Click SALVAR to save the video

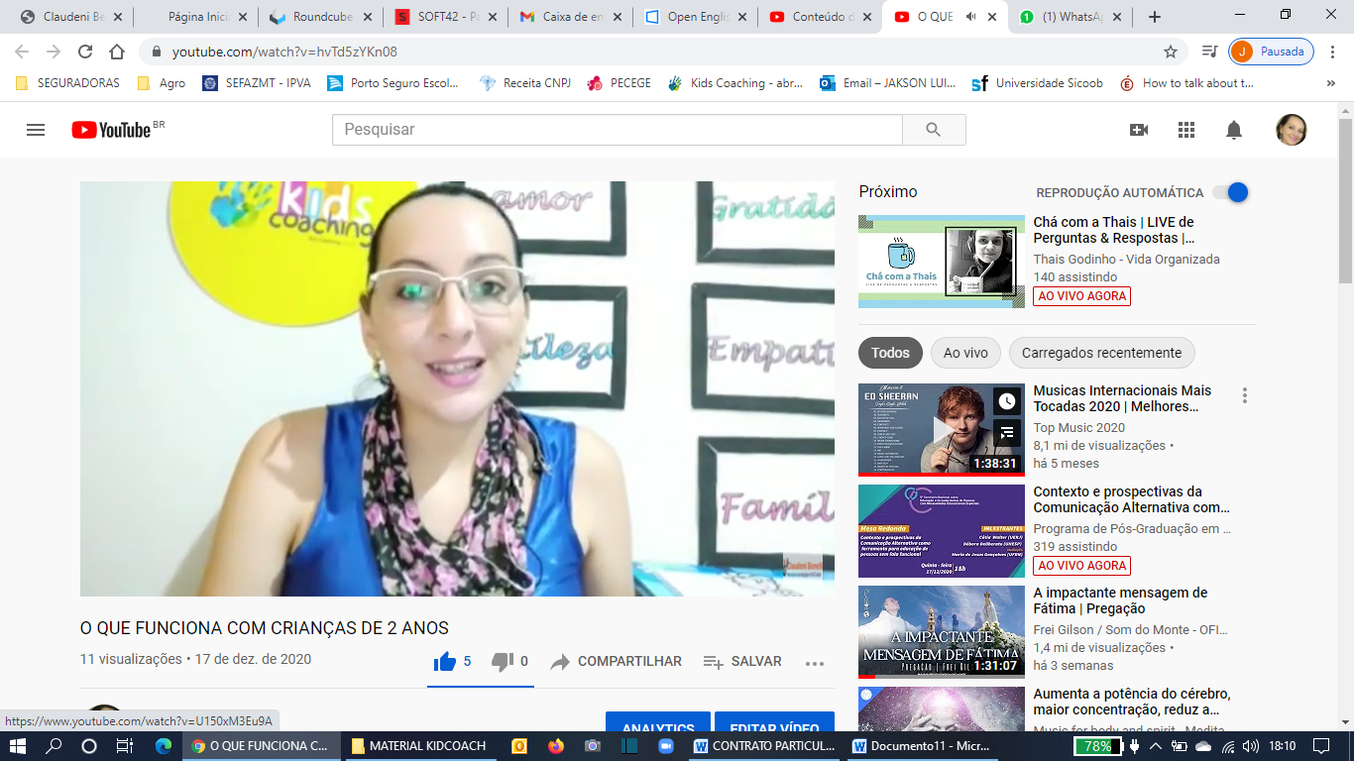click(x=742, y=661)
